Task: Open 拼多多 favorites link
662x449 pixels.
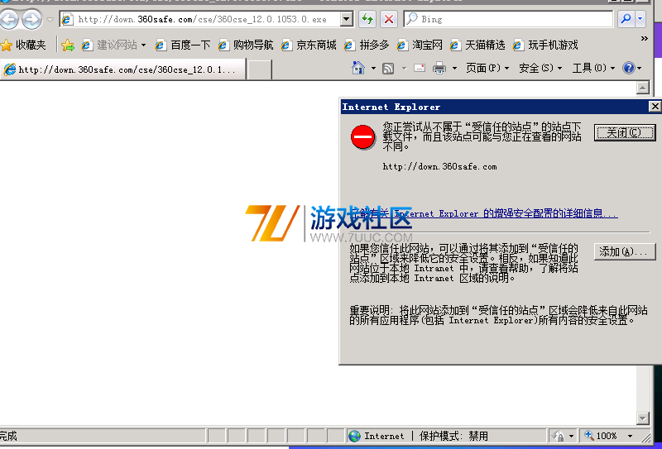Action: click(x=367, y=45)
